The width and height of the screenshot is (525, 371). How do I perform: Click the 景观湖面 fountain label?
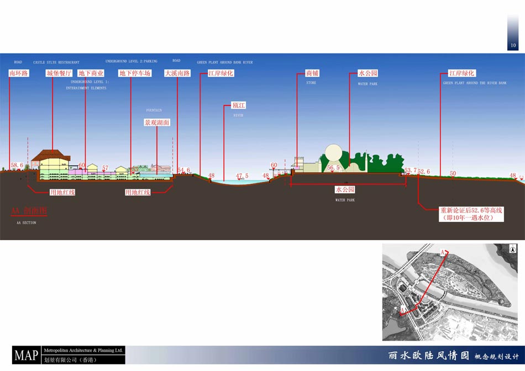(x=157, y=123)
